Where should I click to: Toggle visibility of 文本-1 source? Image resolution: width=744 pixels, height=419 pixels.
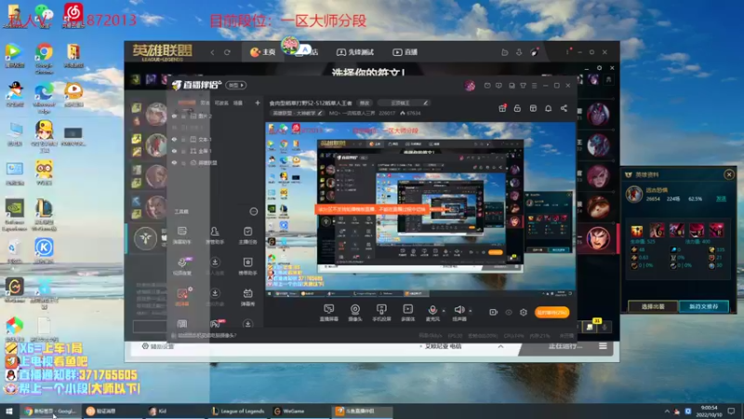click(x=174, y=139)
